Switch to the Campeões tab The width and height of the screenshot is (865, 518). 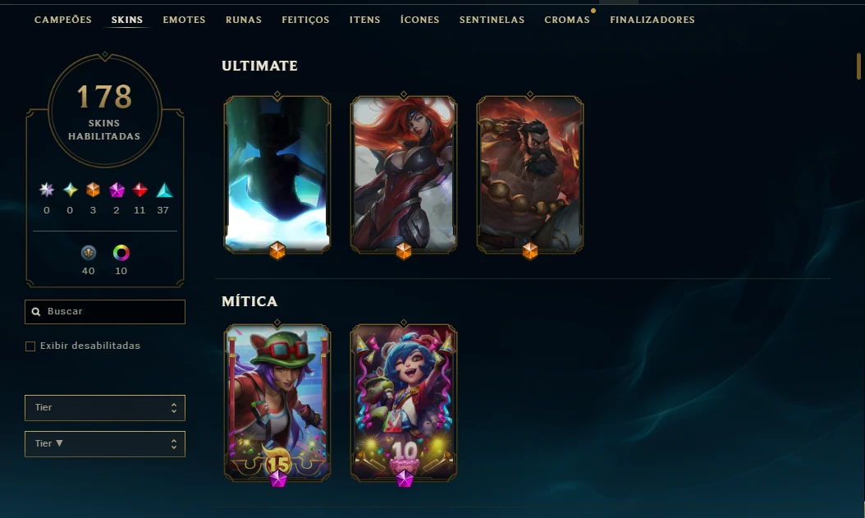(63, 20)
